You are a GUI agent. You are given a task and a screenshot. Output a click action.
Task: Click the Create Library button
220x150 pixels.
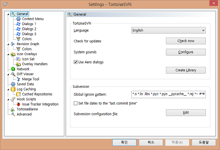[x=186, y=70]
